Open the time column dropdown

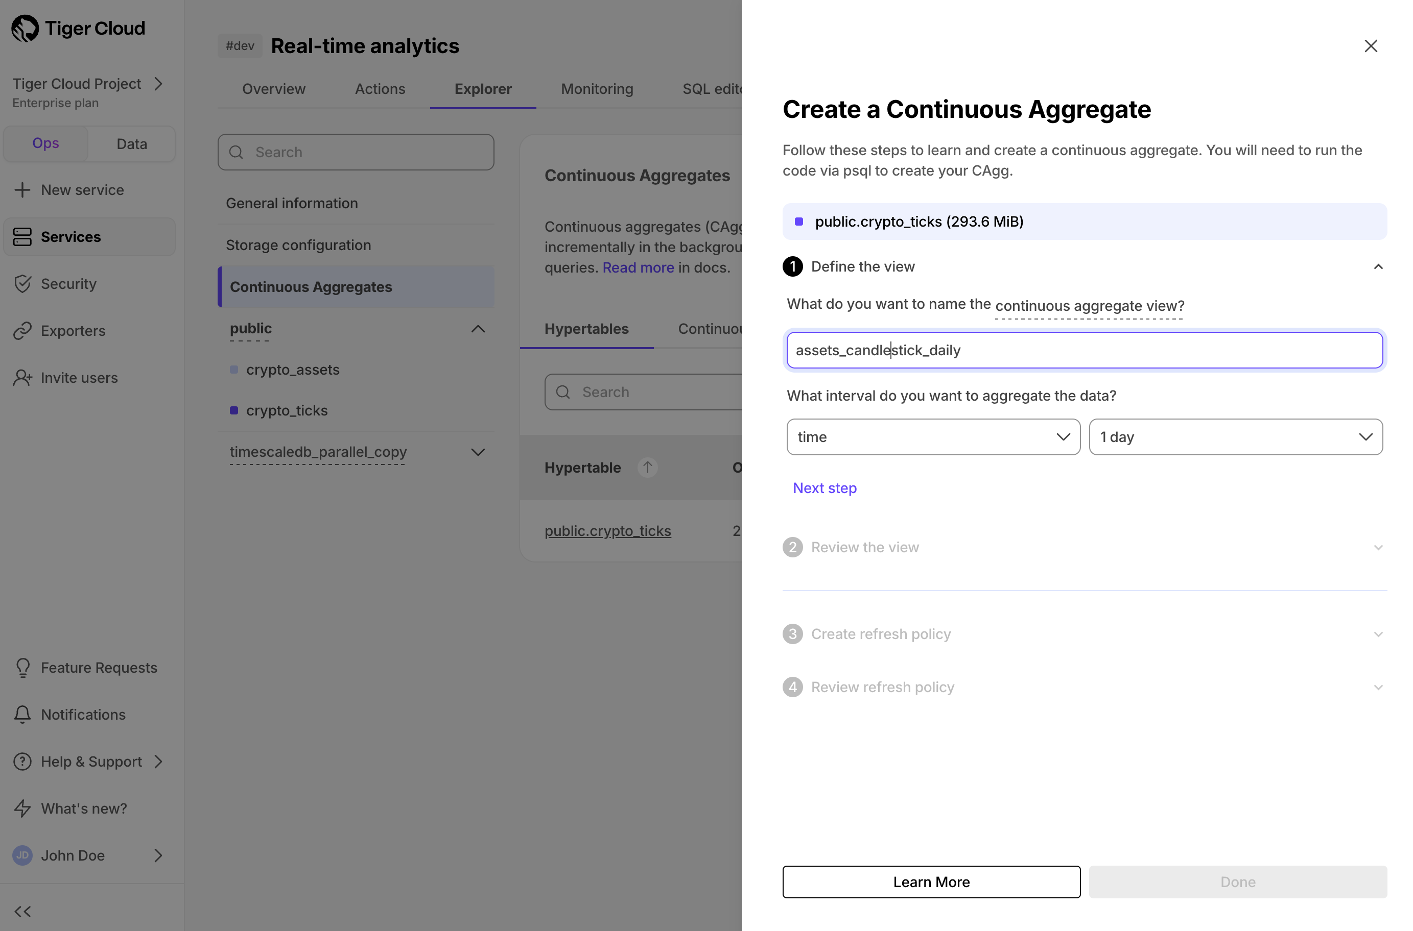pos(933,437)
